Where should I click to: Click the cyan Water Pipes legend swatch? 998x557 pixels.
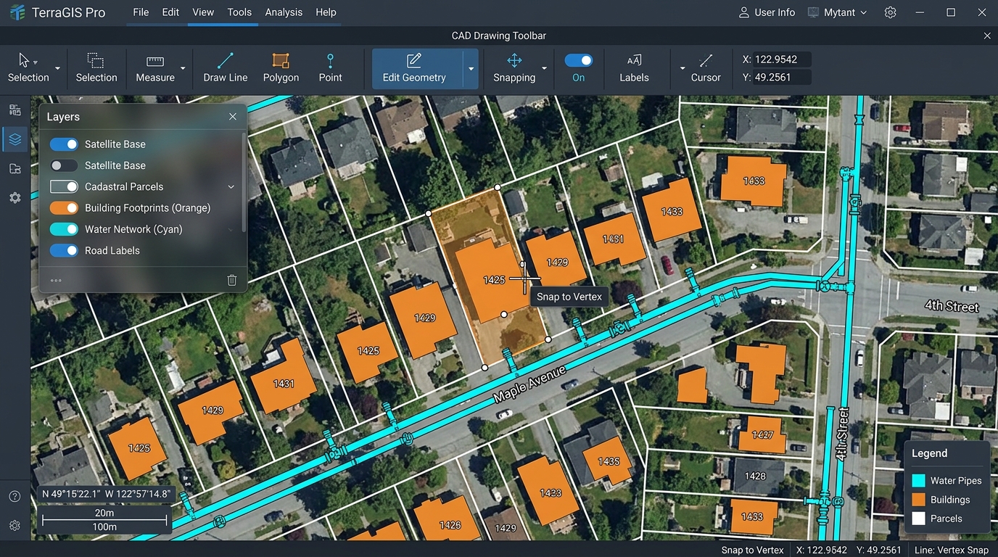pos(918,480)
